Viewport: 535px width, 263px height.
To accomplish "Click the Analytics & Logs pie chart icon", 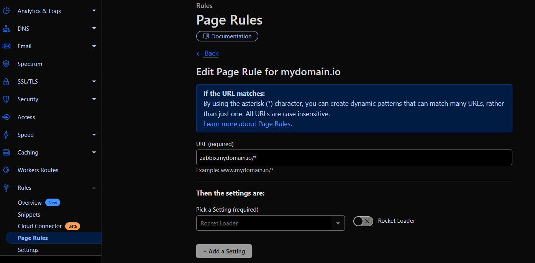I will point(6,11).
